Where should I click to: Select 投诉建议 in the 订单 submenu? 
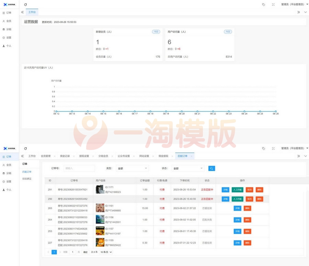pyautogui.click(x=27, y=179)
